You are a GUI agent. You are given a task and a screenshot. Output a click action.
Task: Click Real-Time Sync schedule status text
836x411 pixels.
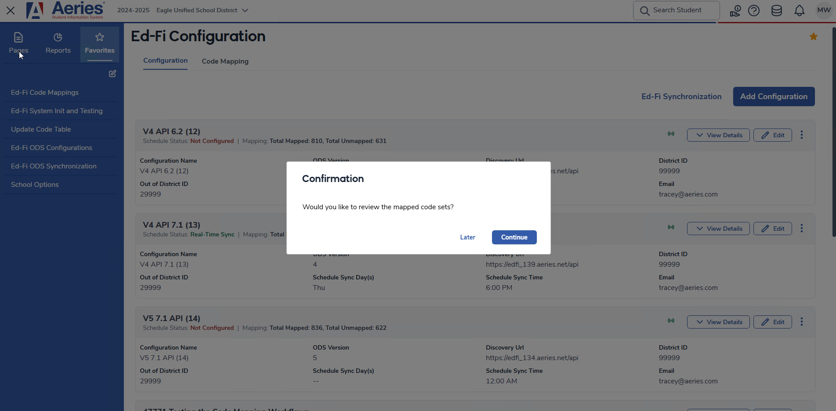tap(212, 235)
